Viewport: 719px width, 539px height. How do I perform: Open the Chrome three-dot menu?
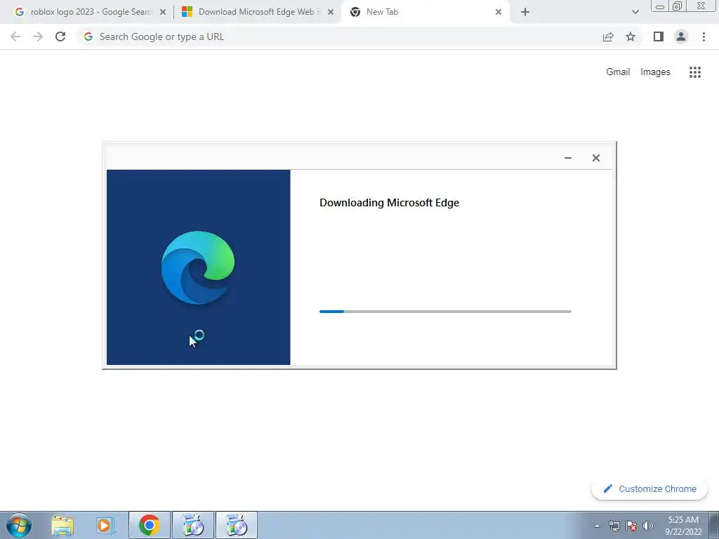(704, 36)
